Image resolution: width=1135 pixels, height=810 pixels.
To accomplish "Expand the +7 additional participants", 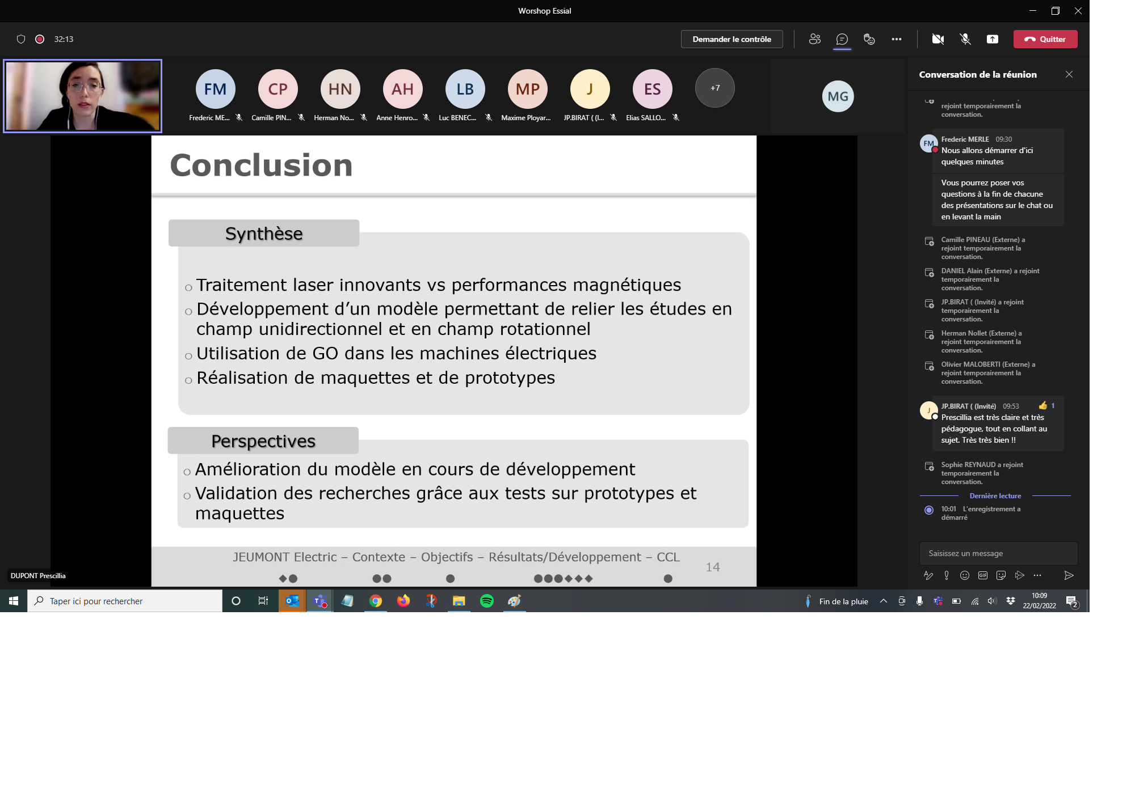I will point(715,88).
